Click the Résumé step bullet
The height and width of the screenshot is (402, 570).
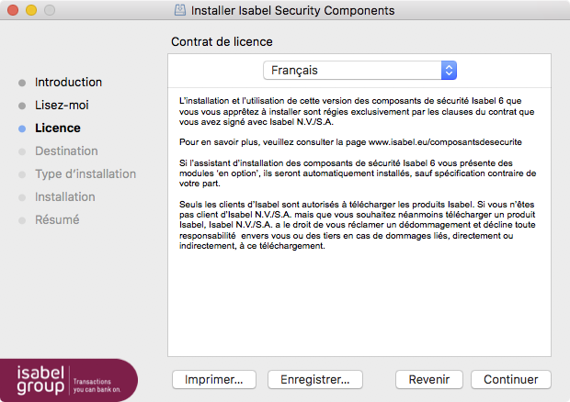tap(22, 220)
